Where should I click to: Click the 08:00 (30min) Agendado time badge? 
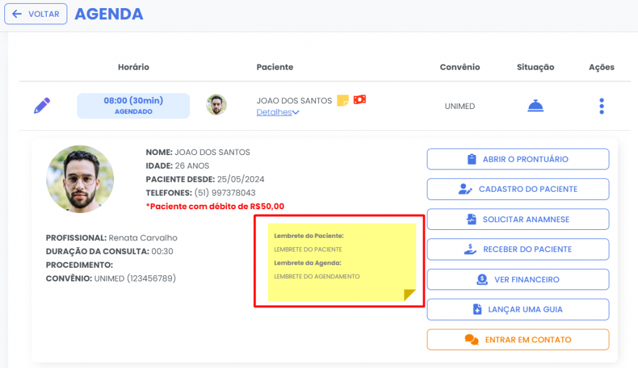pyautogui.click(x=133, y=106)
